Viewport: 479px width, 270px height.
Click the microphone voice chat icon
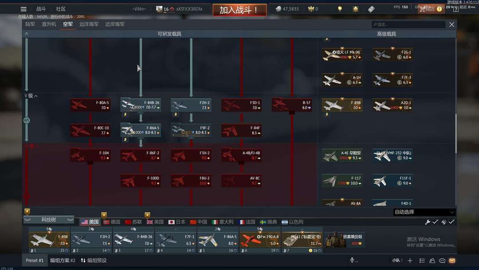click(x=352, y=260)
